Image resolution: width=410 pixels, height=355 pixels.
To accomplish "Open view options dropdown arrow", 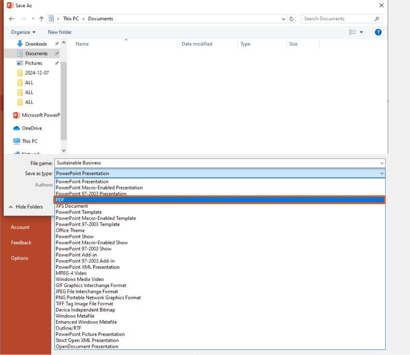I will (361, 32).
